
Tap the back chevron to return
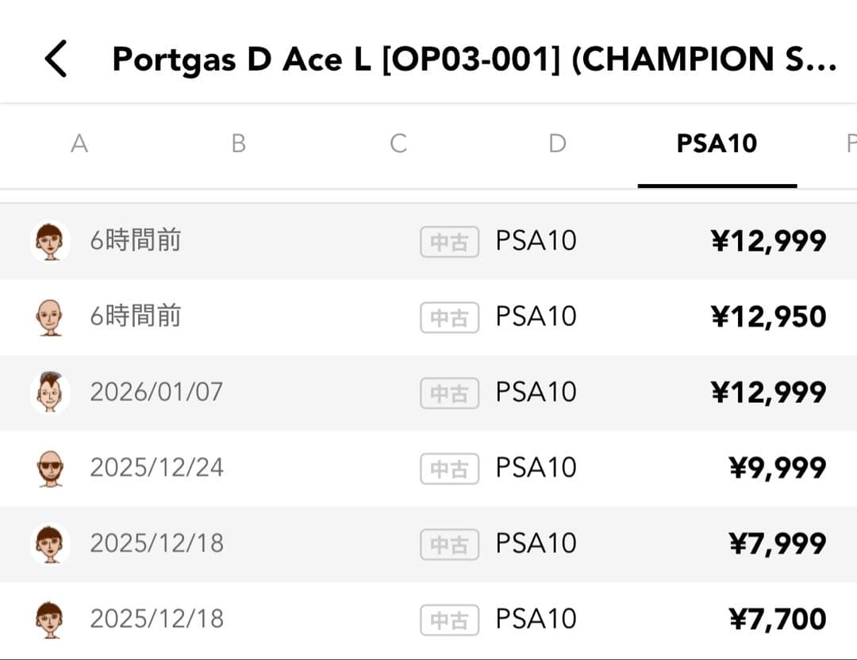tap(54, 59)
